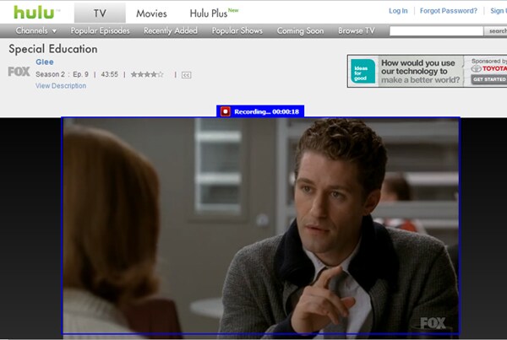The height and width of the screenshot is (340, 507).
Task: Click the search input field
Action: pyautogui.click(x=436, y=31)
